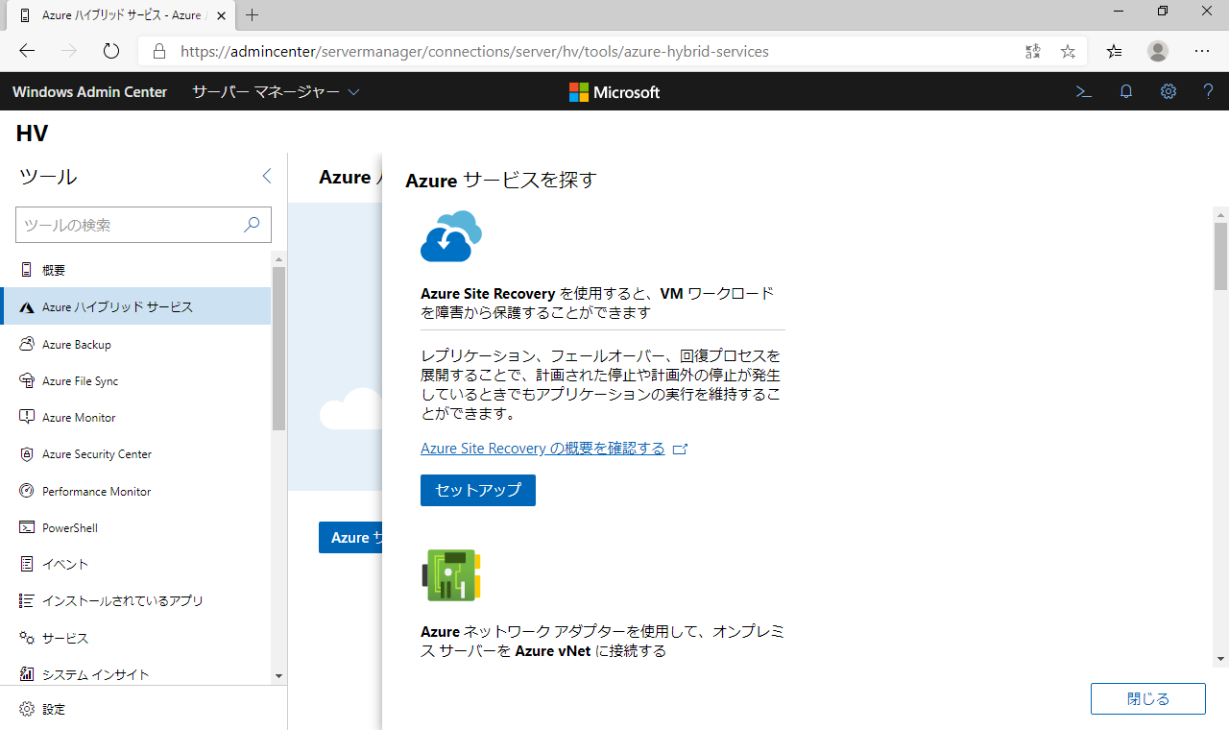Select Performance Monitor text entry
The height and width of the screenshot is (730, 1229).
[x=97, y=491]
